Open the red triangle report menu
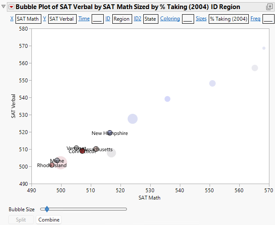Viewport: 275px width, 225px height. [x=12, y=7]
